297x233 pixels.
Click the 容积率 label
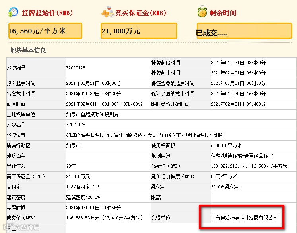14,187
